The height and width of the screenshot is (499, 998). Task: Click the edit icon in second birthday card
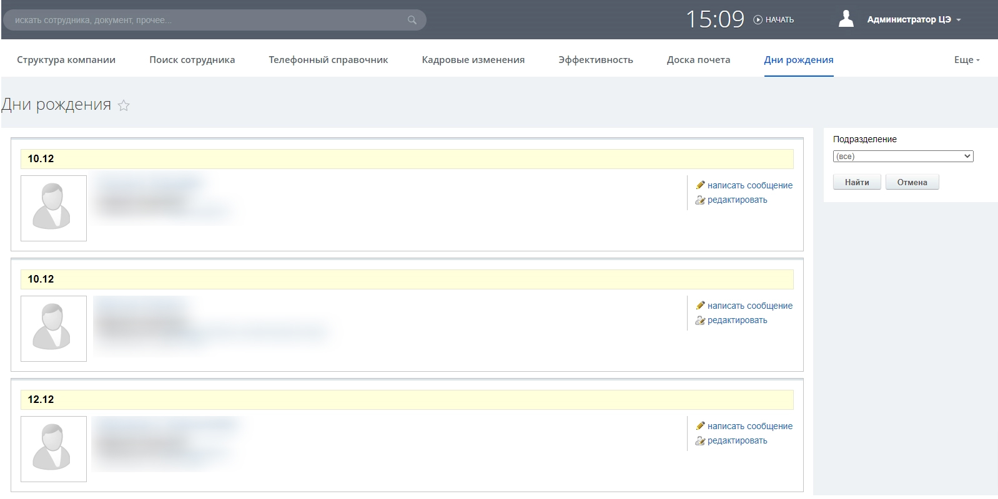click(x=700, y=321)
